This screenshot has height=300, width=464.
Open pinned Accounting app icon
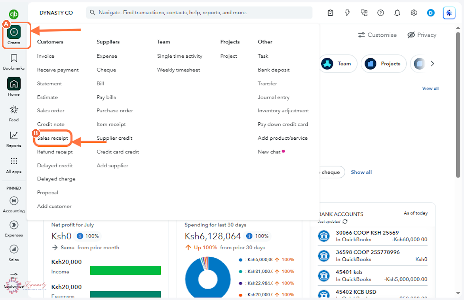coord(14,201)
